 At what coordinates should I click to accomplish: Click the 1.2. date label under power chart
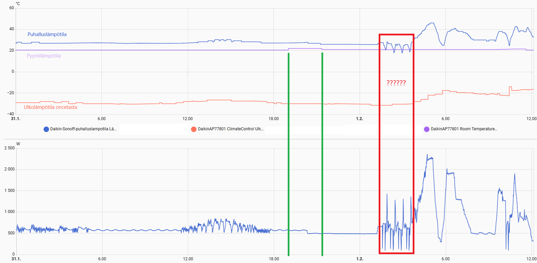point(360,259)
